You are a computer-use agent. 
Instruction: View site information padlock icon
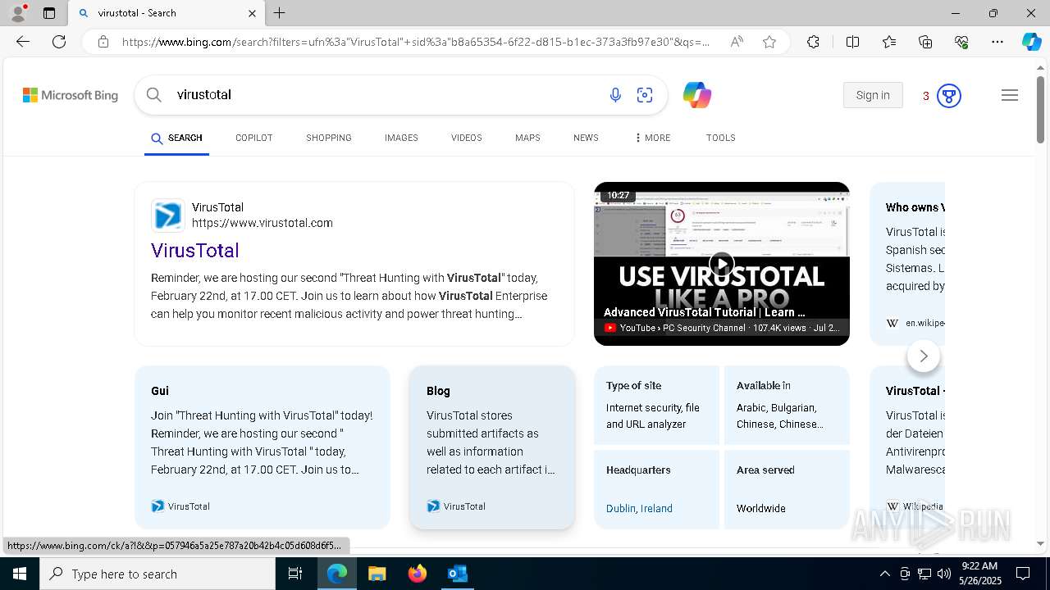click(x=103, y=42)
